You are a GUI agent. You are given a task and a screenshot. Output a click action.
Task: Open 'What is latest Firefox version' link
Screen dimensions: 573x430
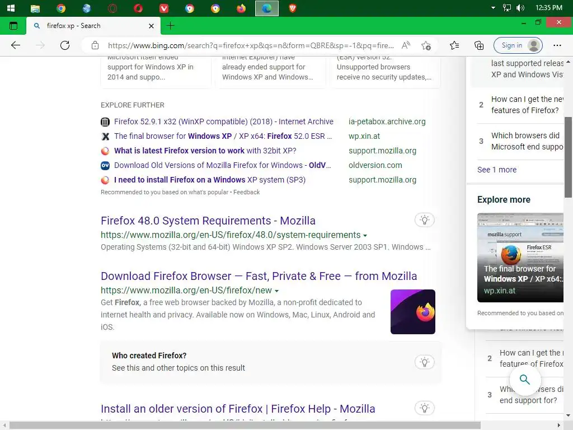205,151
